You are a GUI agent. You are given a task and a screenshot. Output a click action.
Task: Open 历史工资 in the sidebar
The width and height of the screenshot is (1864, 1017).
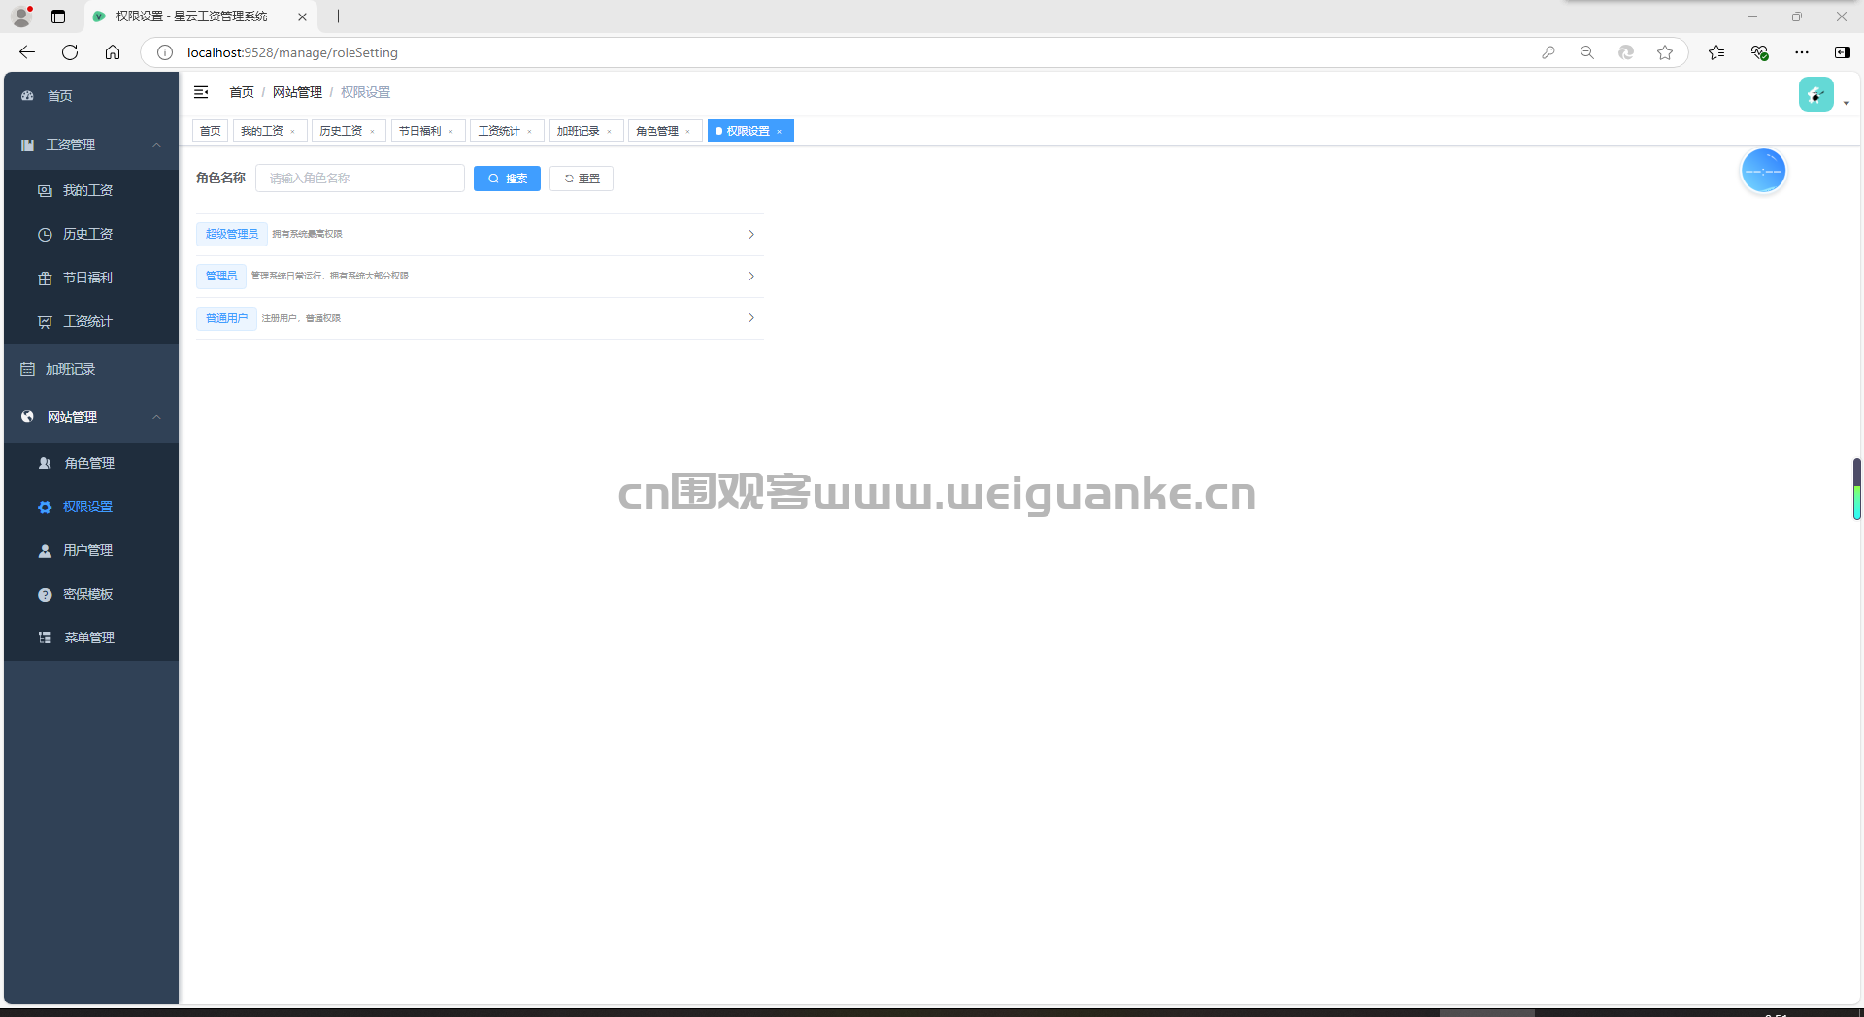click(x=91, y=235)
